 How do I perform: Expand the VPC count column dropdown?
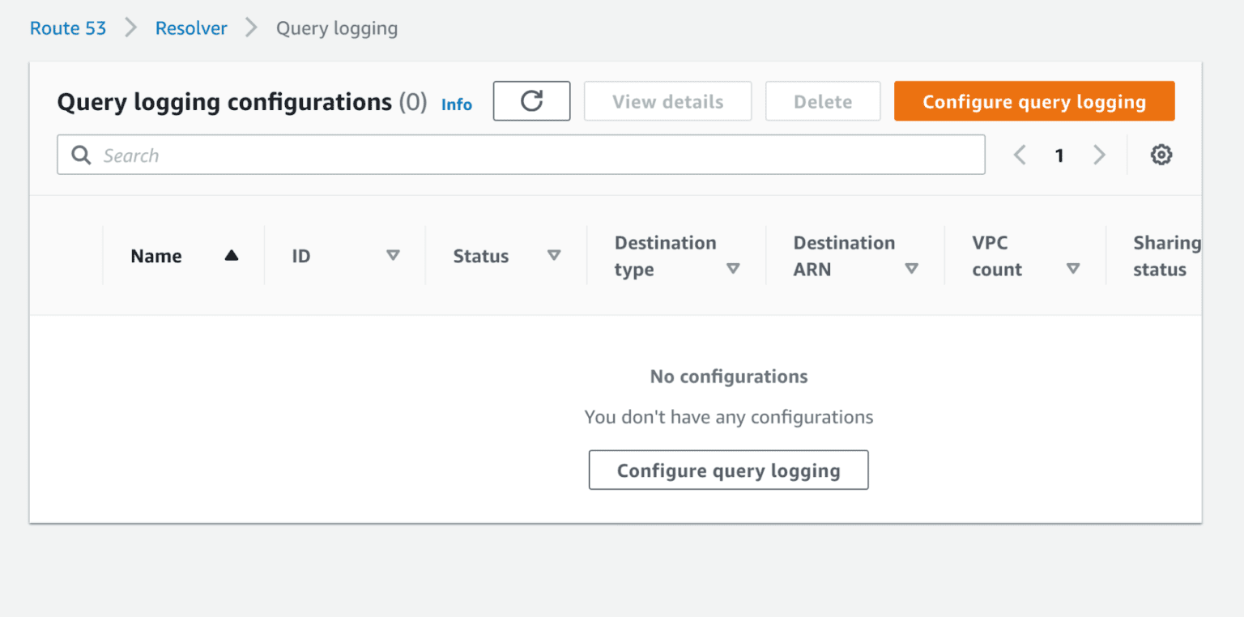pos(1074,267)
